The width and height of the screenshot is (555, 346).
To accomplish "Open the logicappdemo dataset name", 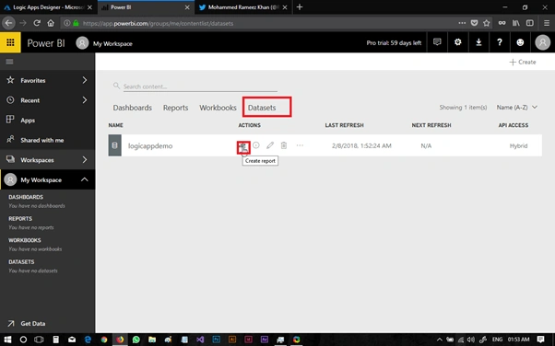I will coord(150,145).
